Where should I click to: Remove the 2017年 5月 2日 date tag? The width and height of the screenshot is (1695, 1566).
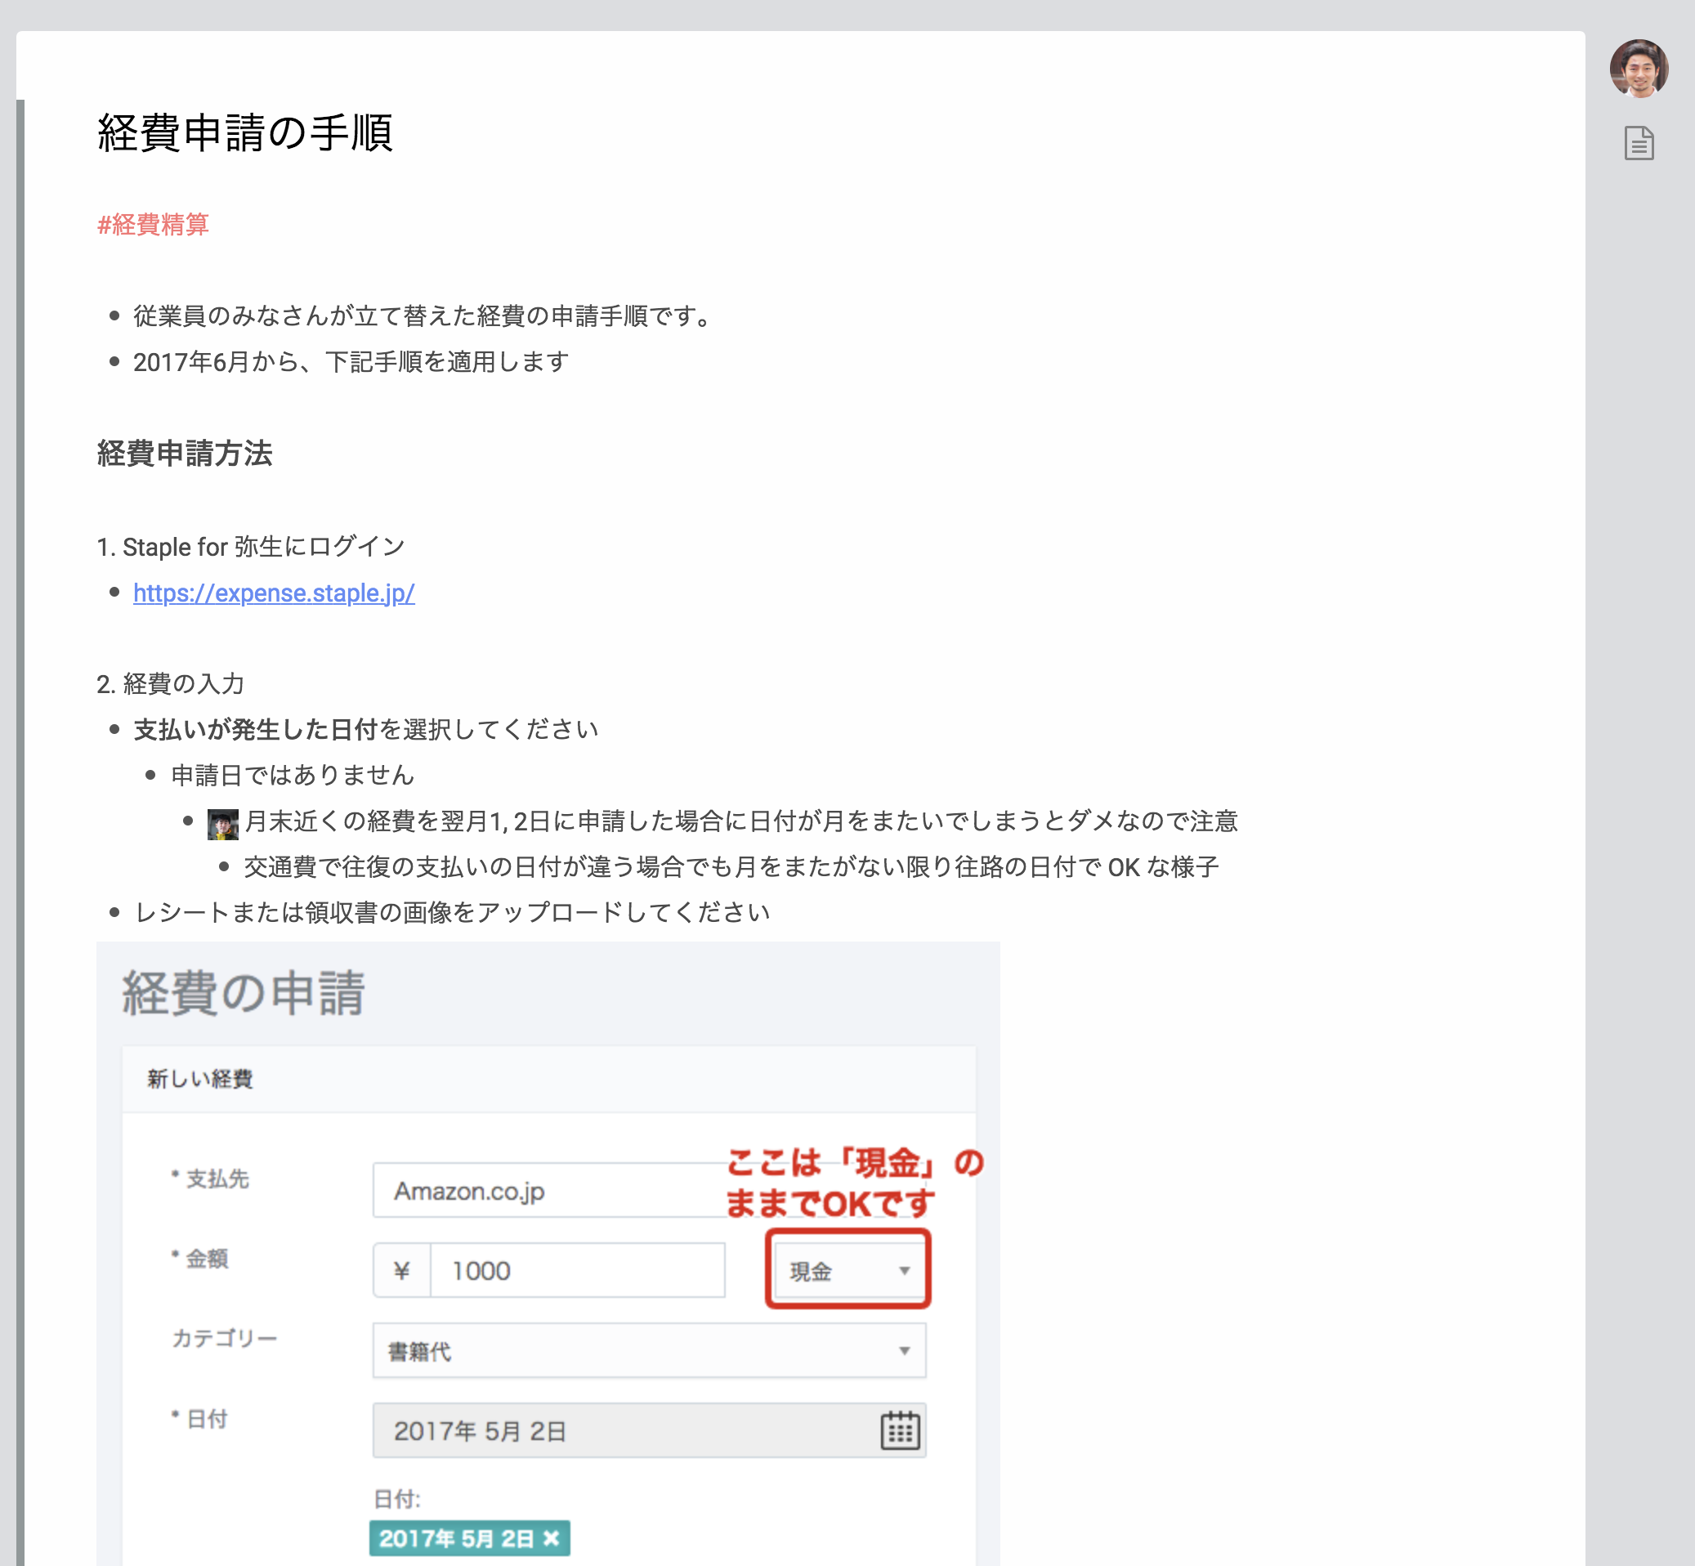[x=552, y=1538]
